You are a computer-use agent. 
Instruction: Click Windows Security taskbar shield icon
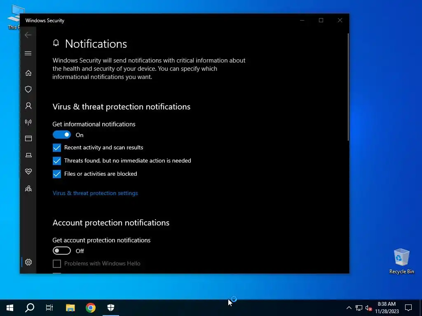pyautogui.click(x=110, y=308)
